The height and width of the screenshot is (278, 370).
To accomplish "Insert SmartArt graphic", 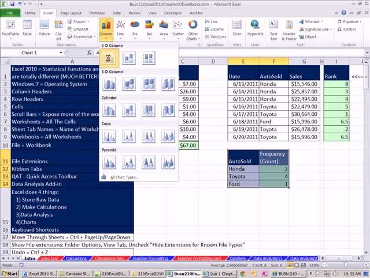I will (78, 29).
